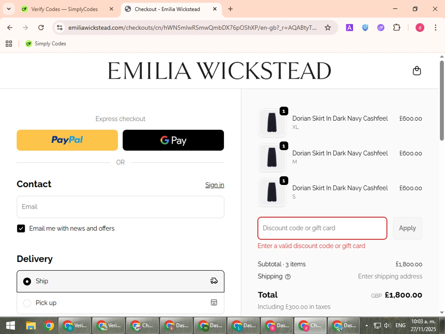The image size is (445, 334).
Task: Open the purple round extension icon
Action: pyautogui.click(x=381, y=28)
